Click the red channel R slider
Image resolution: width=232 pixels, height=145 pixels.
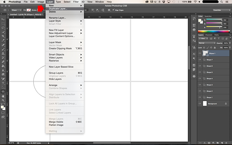214,19
